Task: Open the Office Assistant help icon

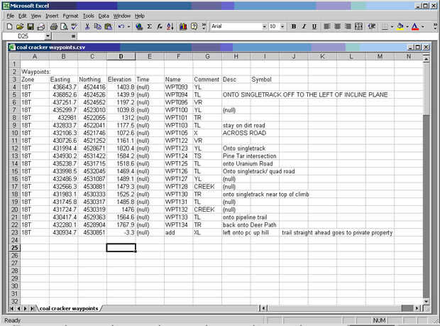Action: (194, 26)
